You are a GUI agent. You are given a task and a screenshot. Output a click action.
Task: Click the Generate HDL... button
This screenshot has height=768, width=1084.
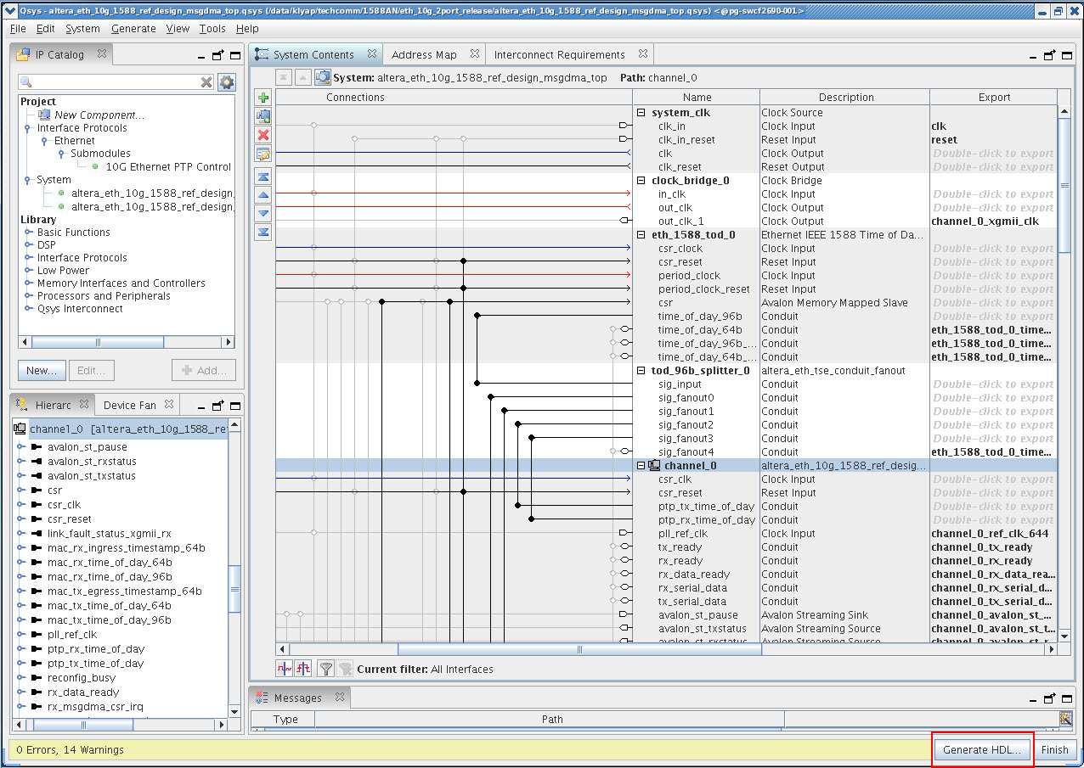[x=984, y=750]
